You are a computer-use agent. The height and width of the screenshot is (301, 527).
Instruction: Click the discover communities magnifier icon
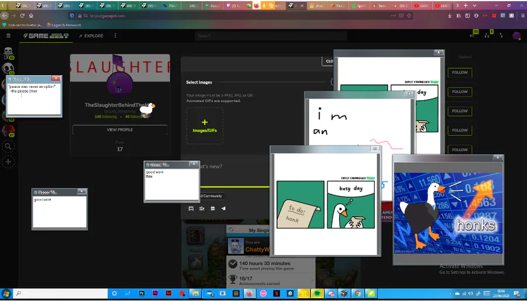[x=8, y=146]
